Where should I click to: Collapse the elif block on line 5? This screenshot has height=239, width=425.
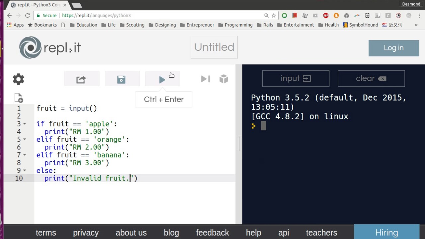(25, 139)
